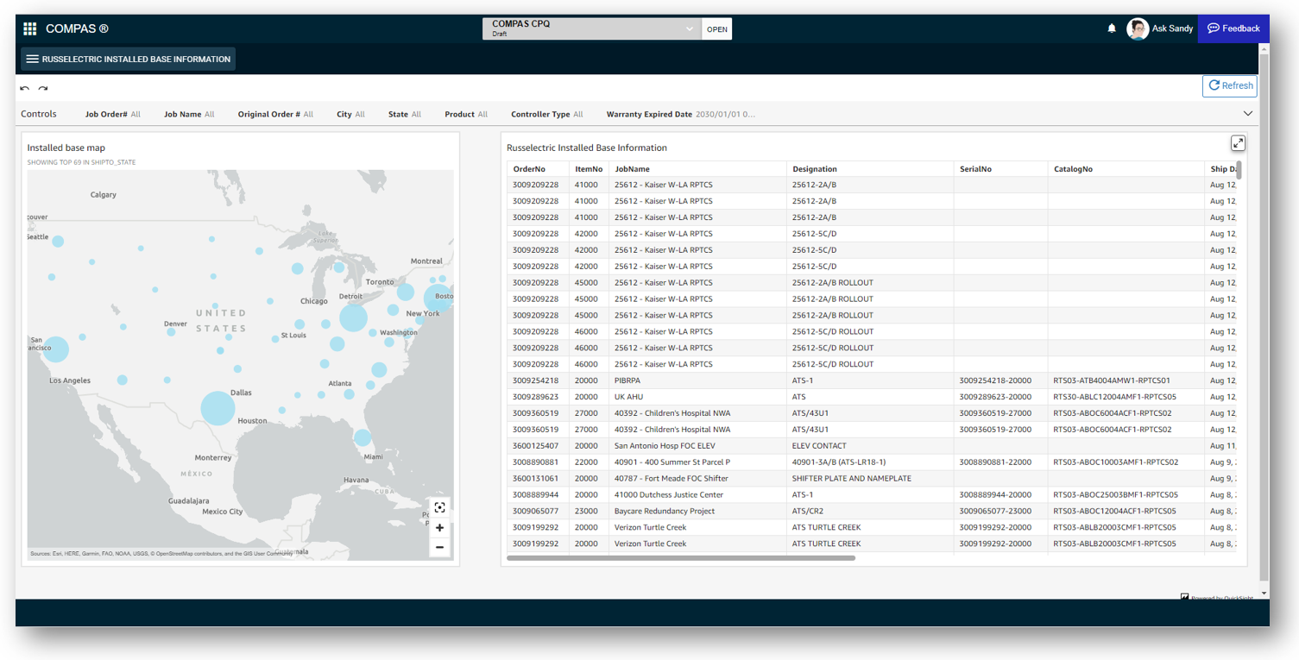Open the Controller Type filter
Viewport: 1299px width, 660px height.
click(x=546, y=114)
